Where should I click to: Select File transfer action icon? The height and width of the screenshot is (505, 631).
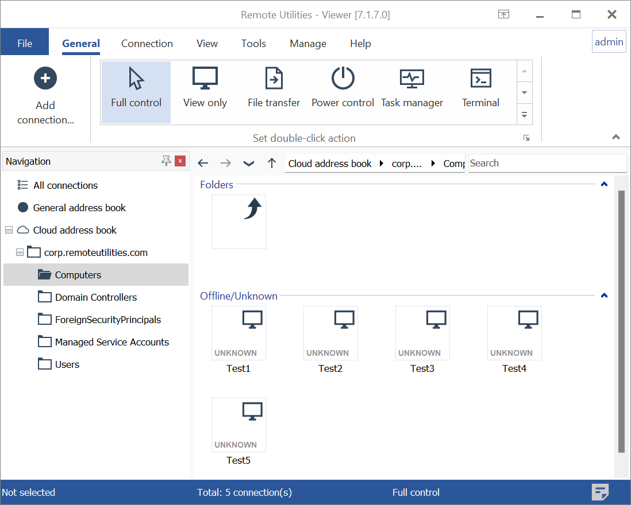[274, 78]
